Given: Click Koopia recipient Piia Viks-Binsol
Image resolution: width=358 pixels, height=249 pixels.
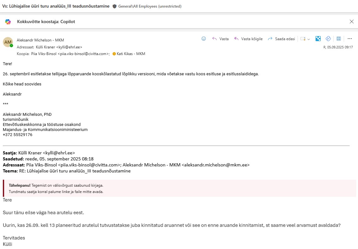Looking at the screenshot, I should (x=70, y=54).
